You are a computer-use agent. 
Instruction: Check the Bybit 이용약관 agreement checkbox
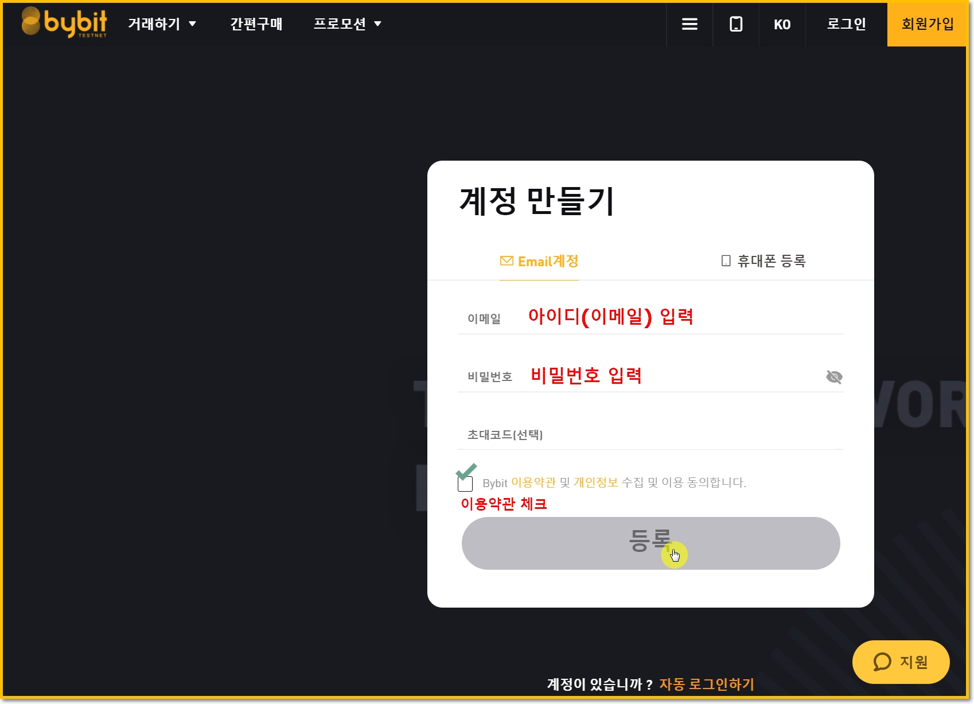(464, 485)
